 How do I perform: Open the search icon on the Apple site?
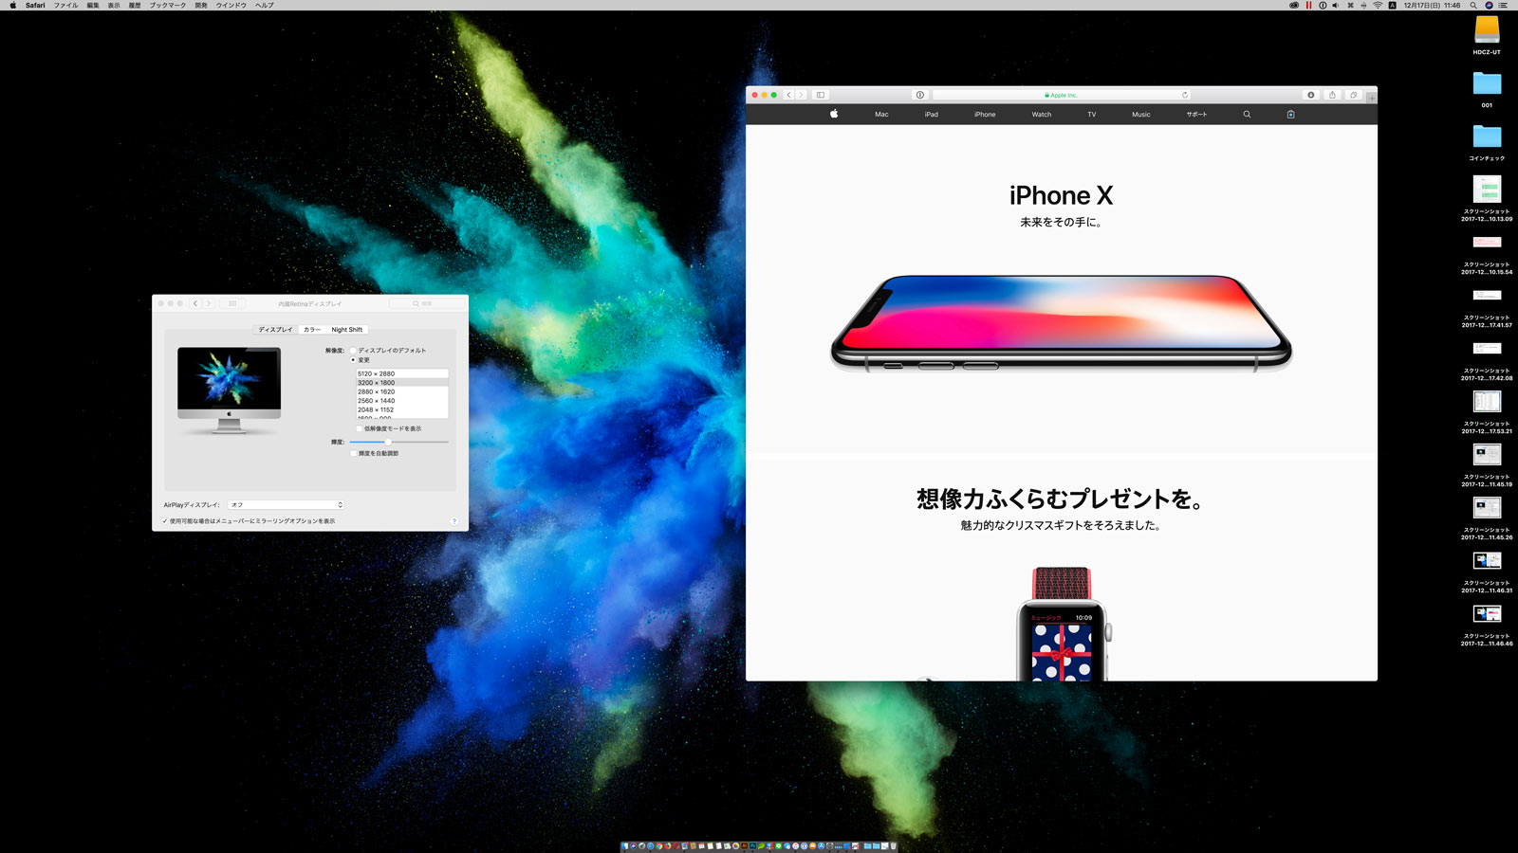pyautogui.click(x=1247, y=114)
